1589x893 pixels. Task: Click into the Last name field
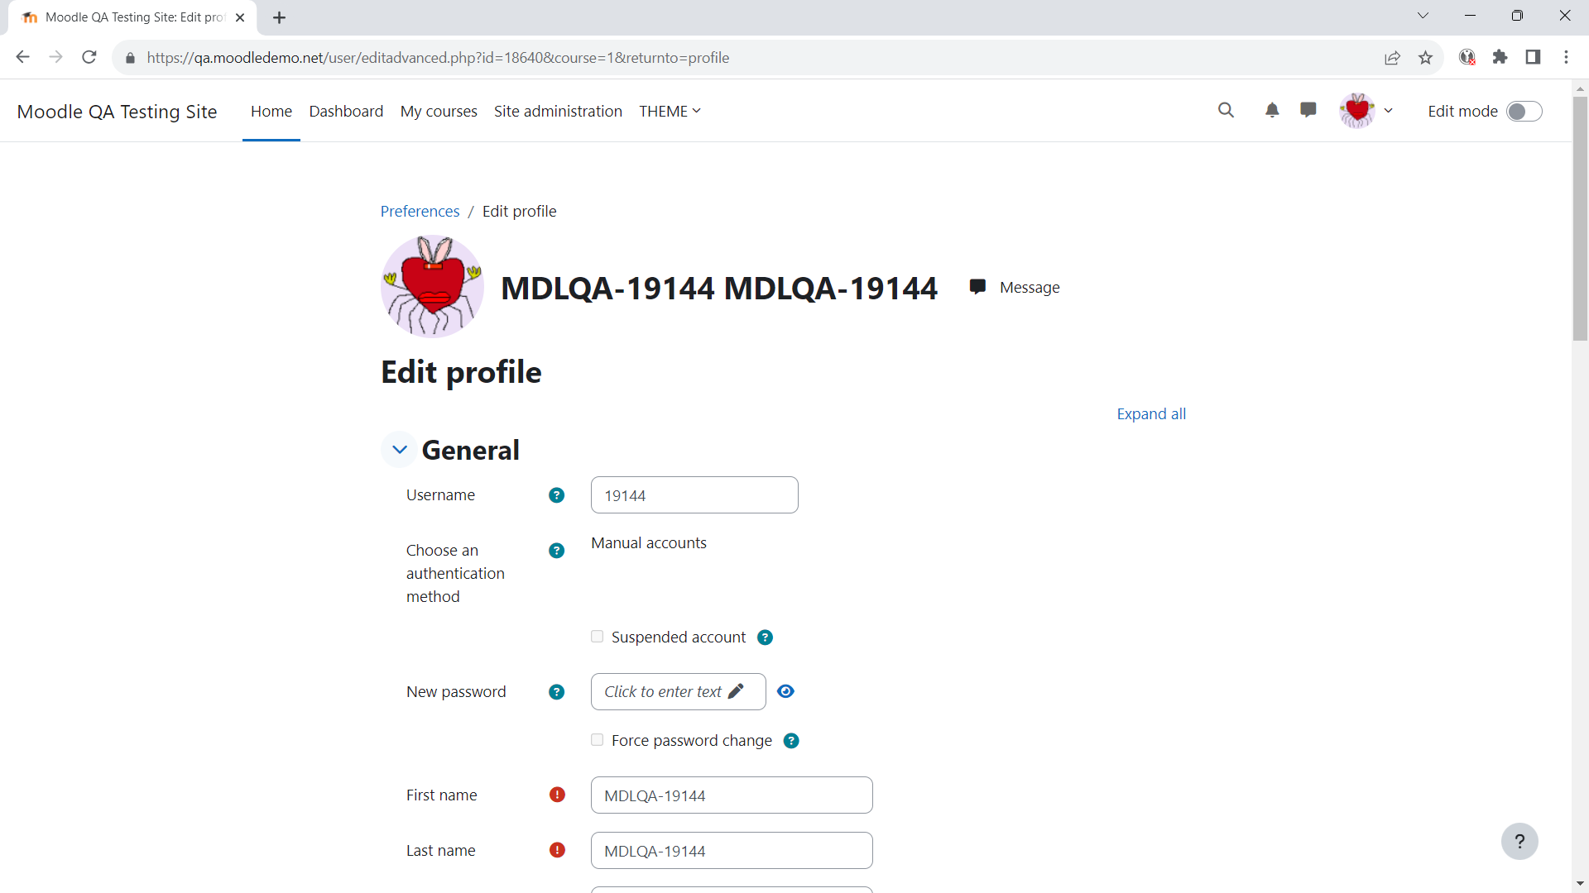(x=732, y=850)
